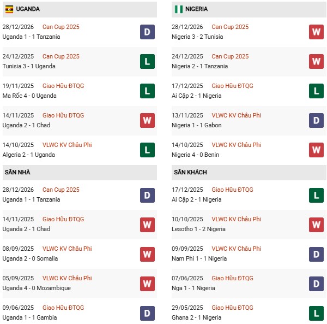Select the Uganda 2 - 0 Somalia match row
327x324 pixels.
tap(31, 258)
